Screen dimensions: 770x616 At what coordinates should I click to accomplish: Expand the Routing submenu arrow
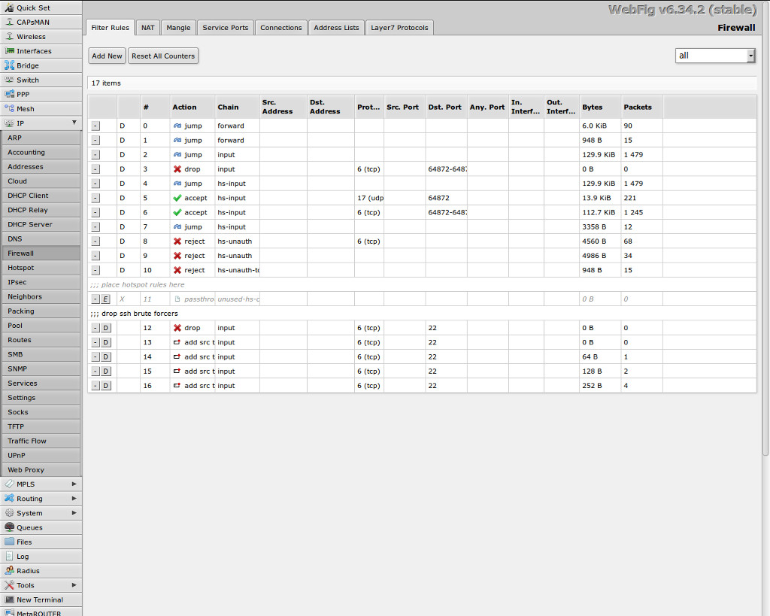(74, 499)
